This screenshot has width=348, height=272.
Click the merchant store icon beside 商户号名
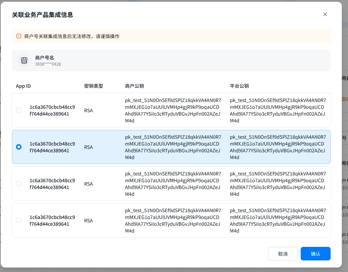pyautogui.click(x=24, y=61)
